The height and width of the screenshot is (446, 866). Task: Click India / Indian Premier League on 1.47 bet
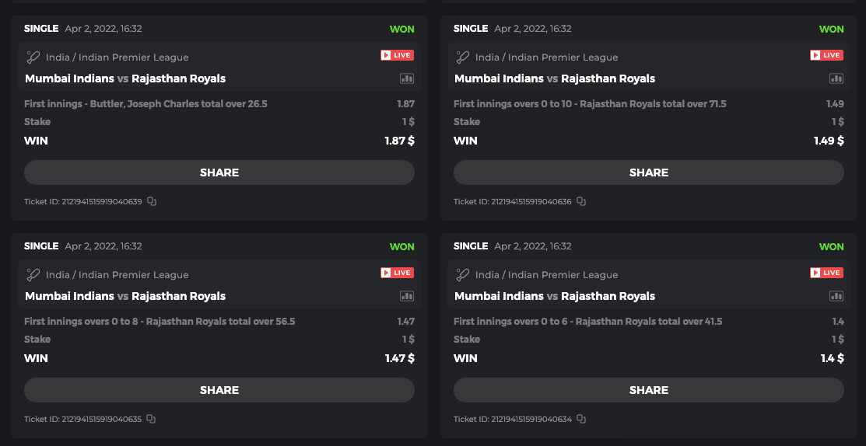[117, 275]
